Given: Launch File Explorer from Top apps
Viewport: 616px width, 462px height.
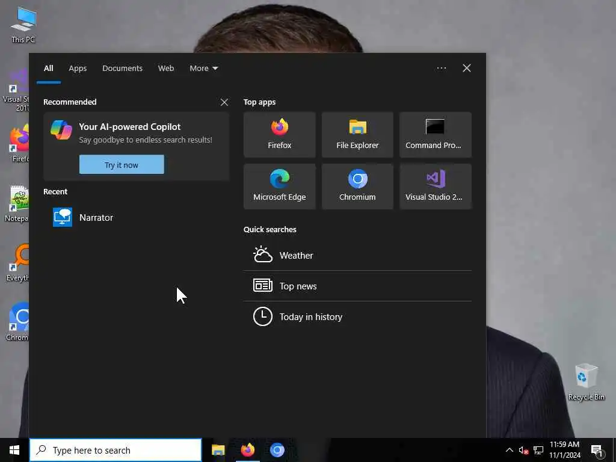Looking at the screenshot, I should 357,135.
